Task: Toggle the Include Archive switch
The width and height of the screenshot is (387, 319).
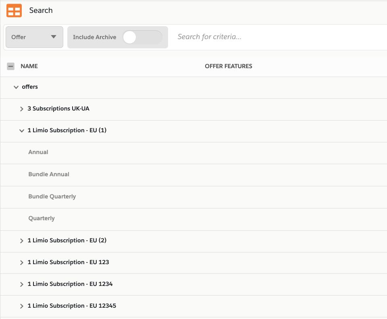Action: [x=142, y=37]
